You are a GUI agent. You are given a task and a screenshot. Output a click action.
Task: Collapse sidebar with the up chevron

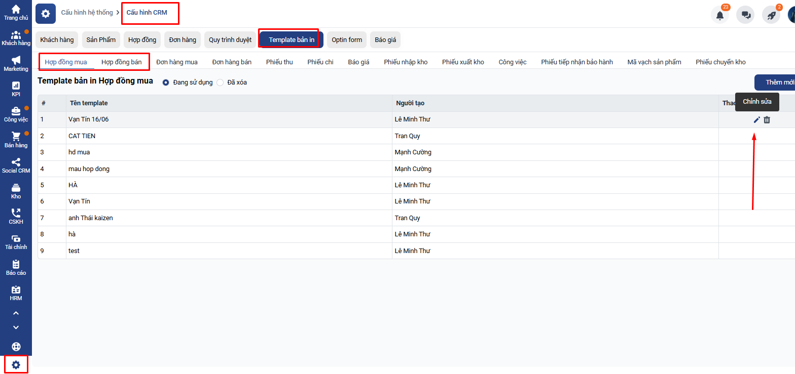pos(16,313)
